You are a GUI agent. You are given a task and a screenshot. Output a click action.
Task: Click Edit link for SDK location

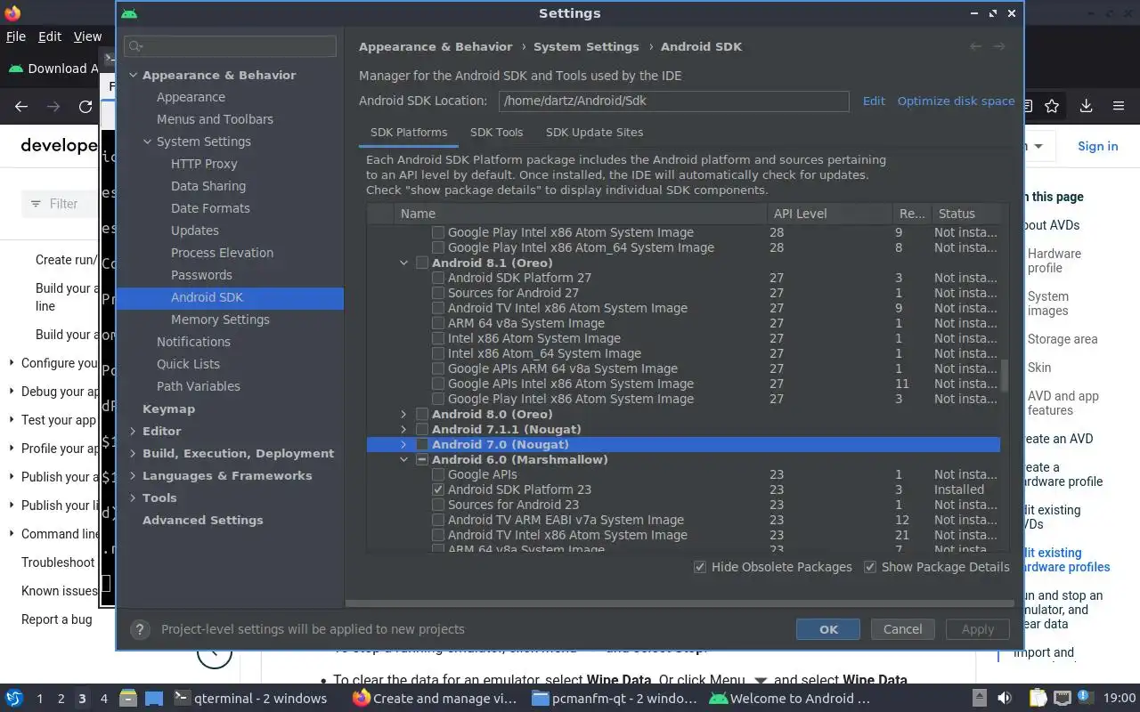[874, 101]
